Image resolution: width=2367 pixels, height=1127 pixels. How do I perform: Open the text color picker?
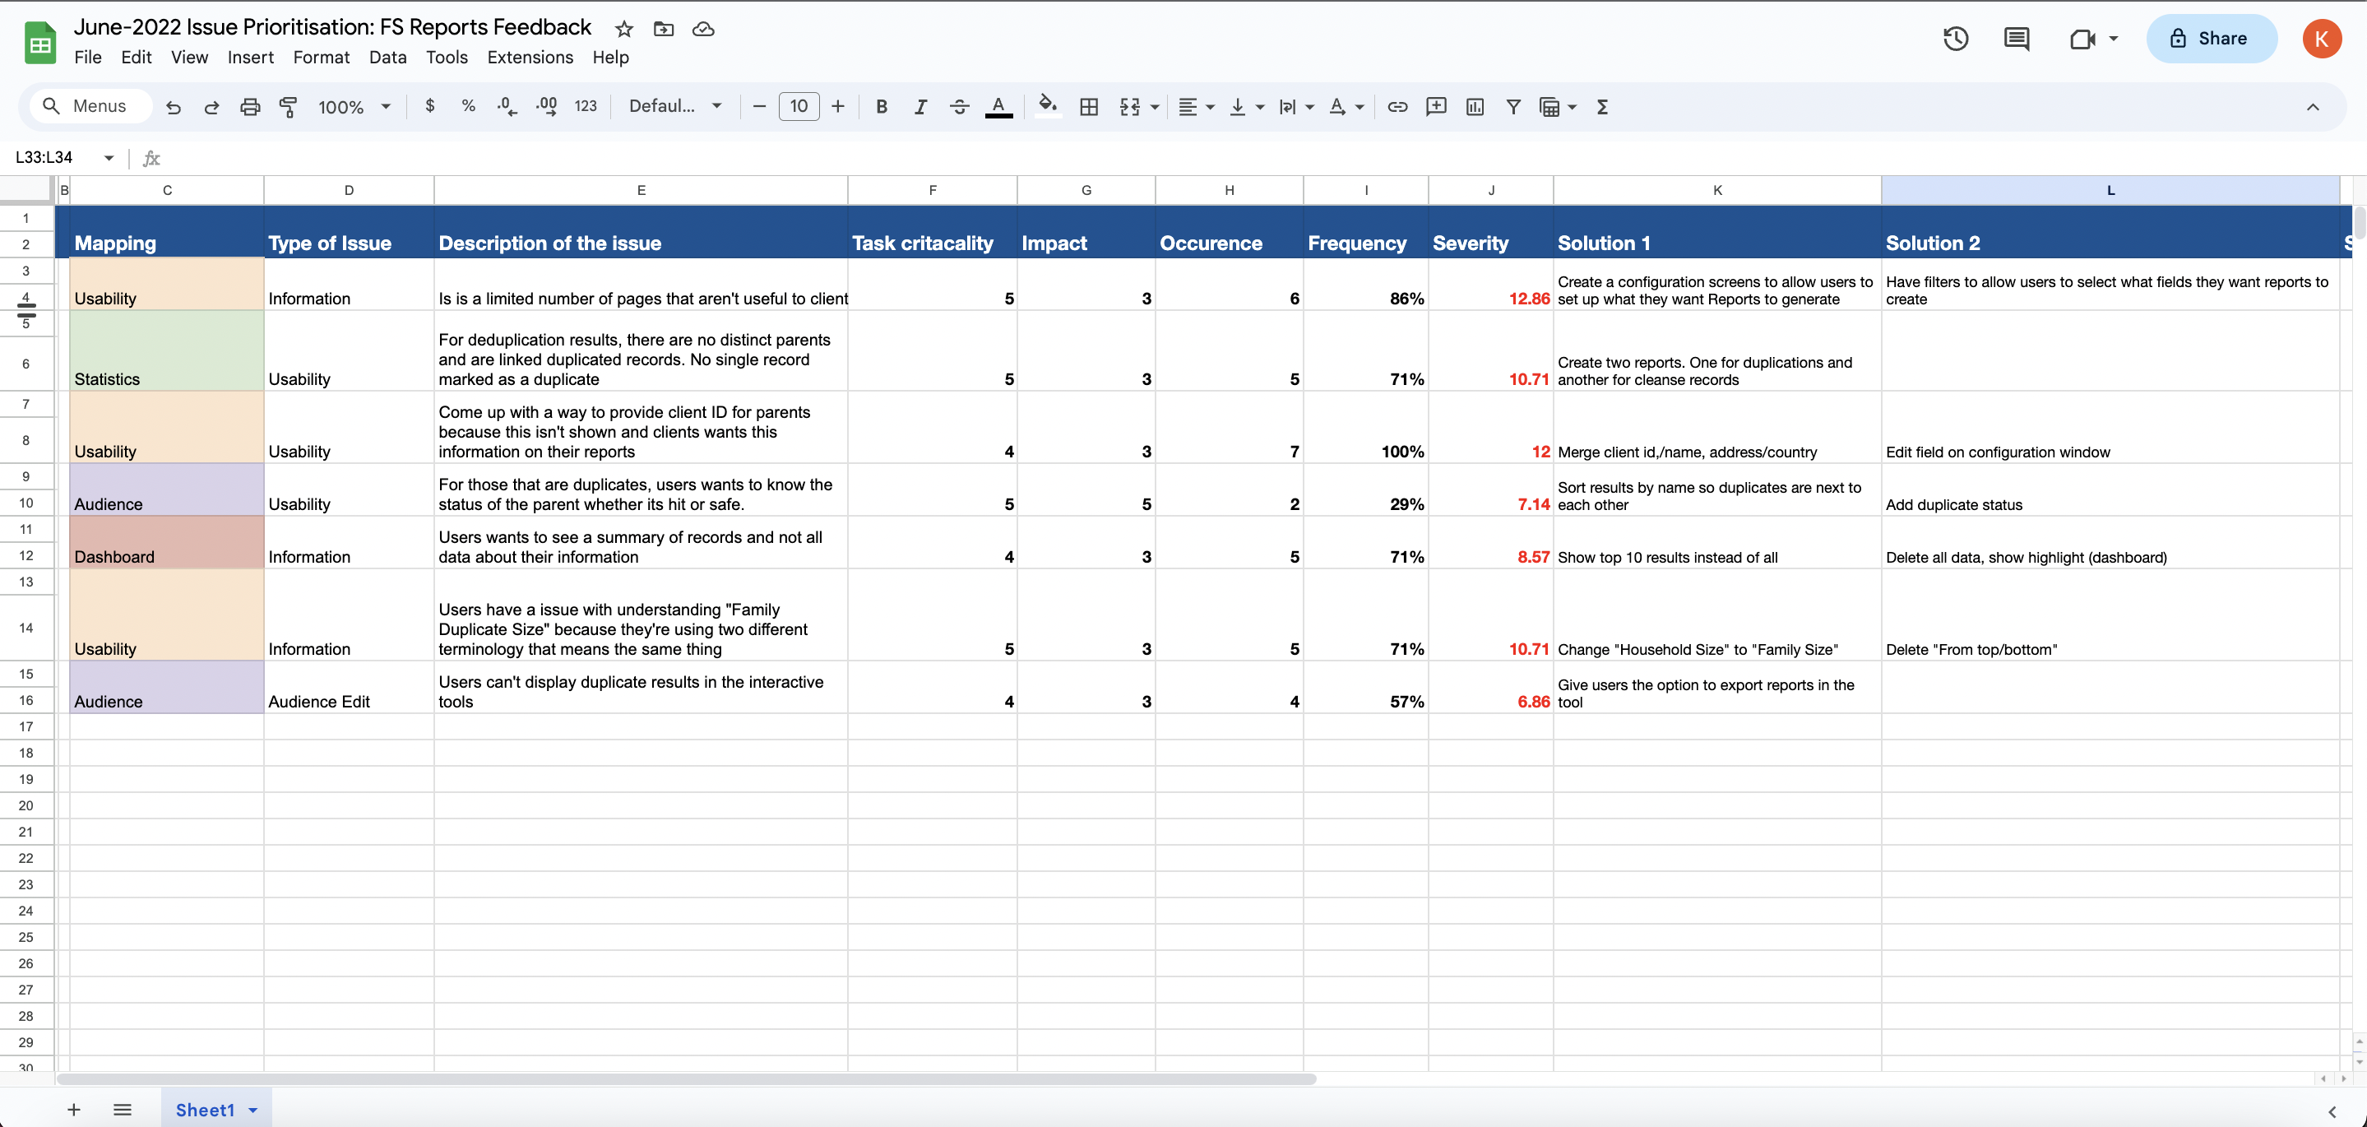tap(998, 107)
